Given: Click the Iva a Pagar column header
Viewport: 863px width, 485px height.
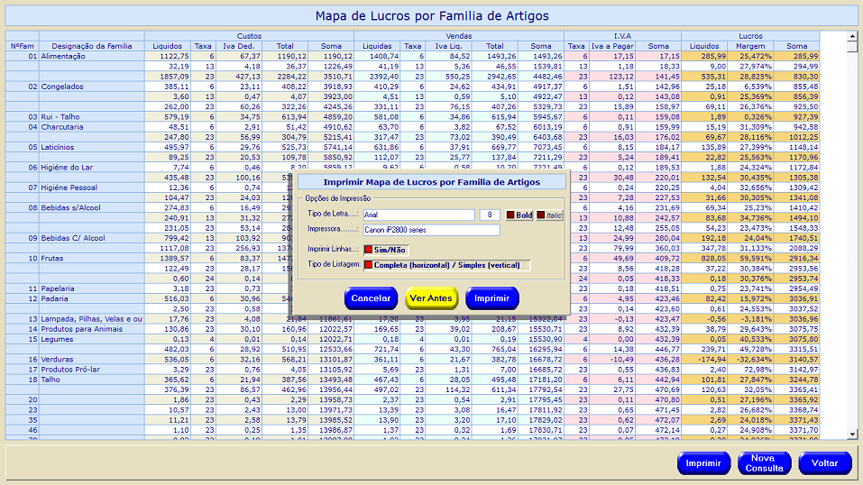Looking at the screenshot, I should (612, 46).
